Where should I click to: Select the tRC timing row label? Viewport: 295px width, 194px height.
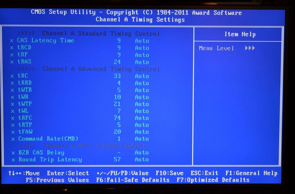23,76
